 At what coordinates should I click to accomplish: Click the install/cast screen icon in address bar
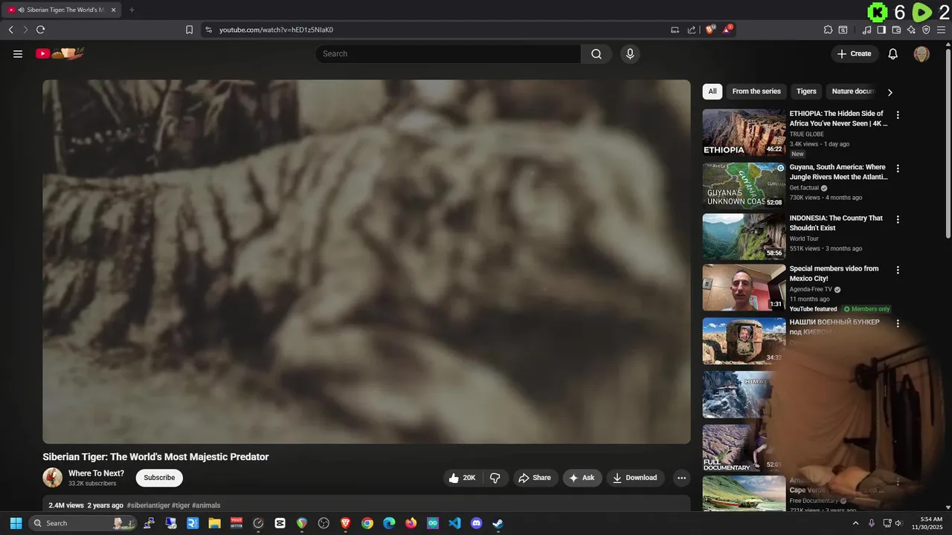click(675, 30)
